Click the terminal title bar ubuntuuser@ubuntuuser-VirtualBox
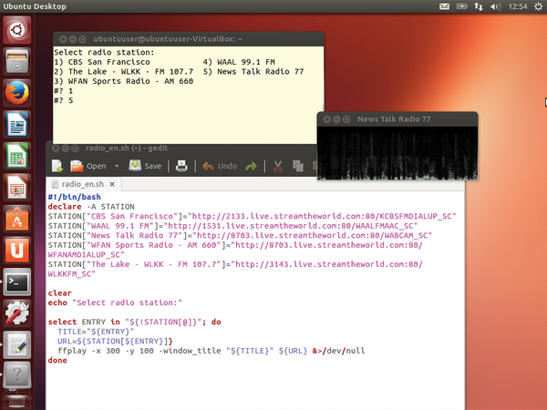The height and width of the screenshot is (410, 547). pos(189,39)
